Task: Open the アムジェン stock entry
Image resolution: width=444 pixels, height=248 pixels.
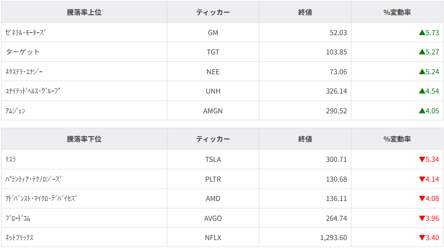Action: (x=15, y=111)
